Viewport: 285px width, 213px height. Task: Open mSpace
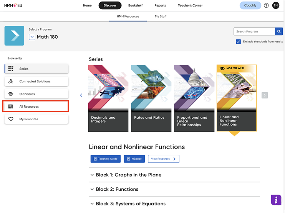click(x=134, y=159)
